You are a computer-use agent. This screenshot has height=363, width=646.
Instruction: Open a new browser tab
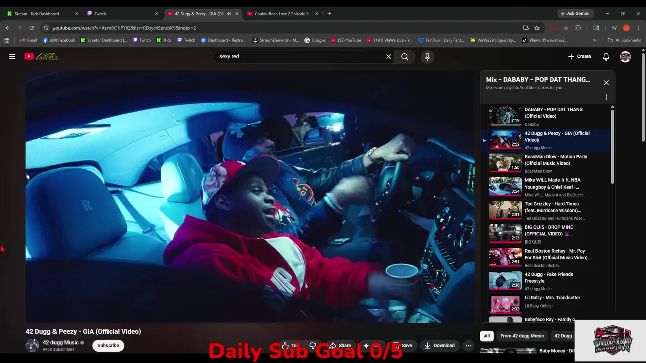(329, 14)
